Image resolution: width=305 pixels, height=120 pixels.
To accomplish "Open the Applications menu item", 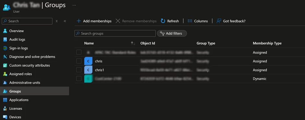I will coord(19,100).
